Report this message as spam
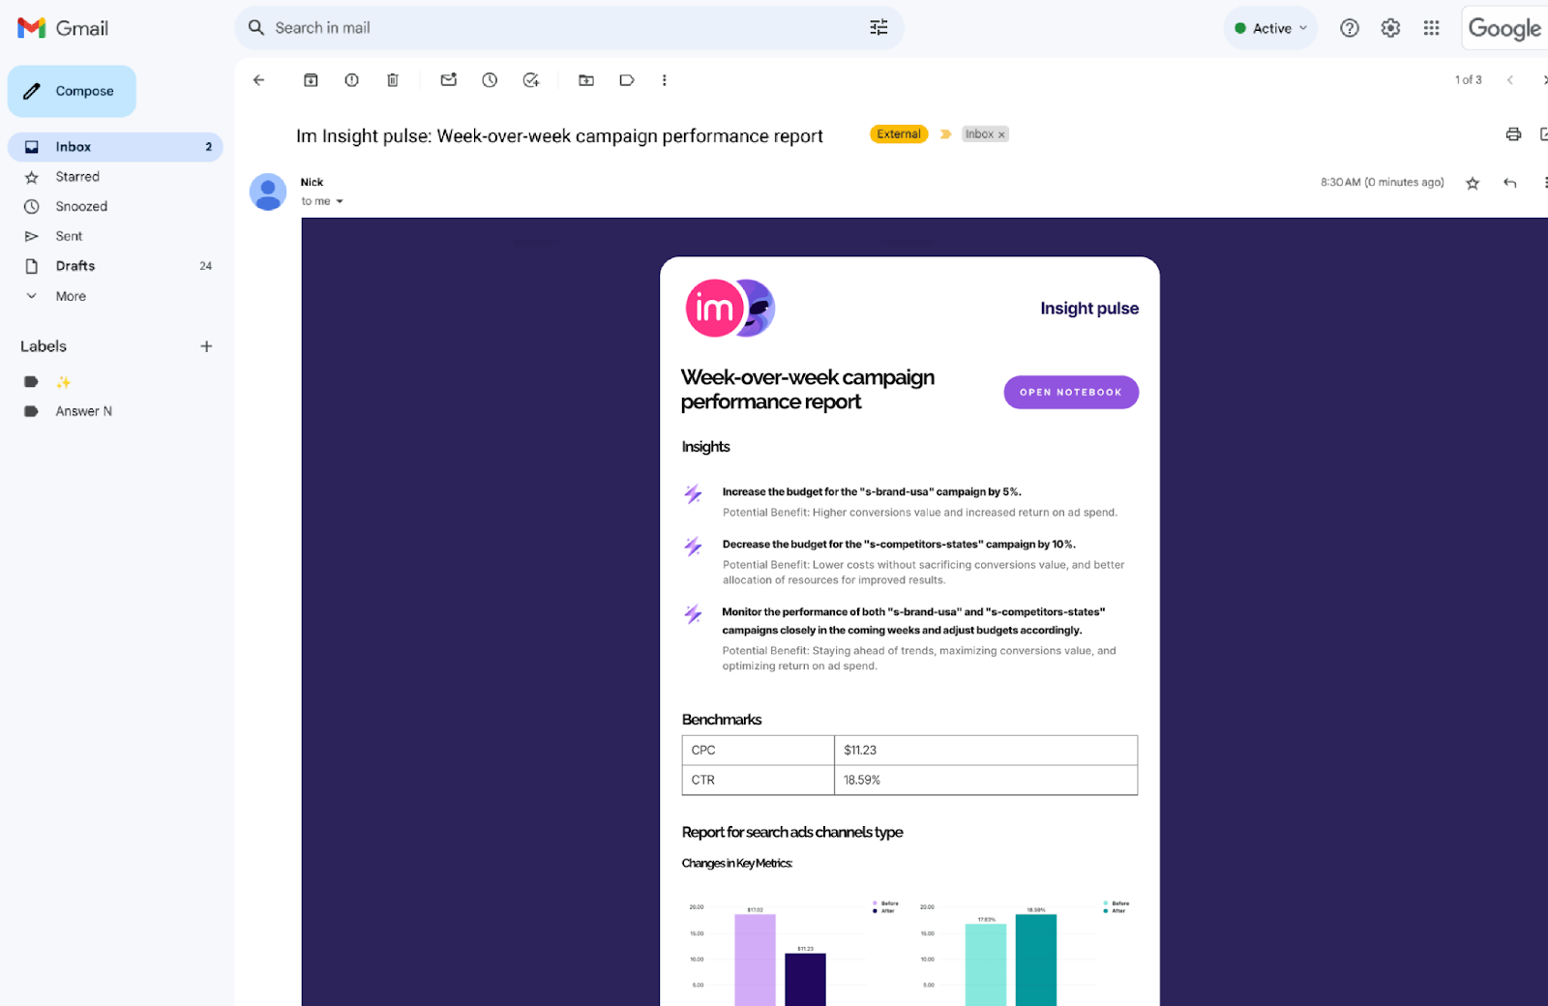Image resolution: width=1548 pixels, height=1006 pixels. click(351, 80)
